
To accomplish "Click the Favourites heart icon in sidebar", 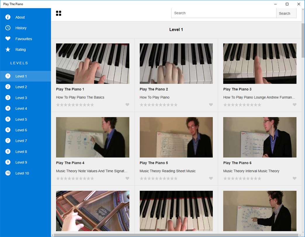I will [8, 39].
